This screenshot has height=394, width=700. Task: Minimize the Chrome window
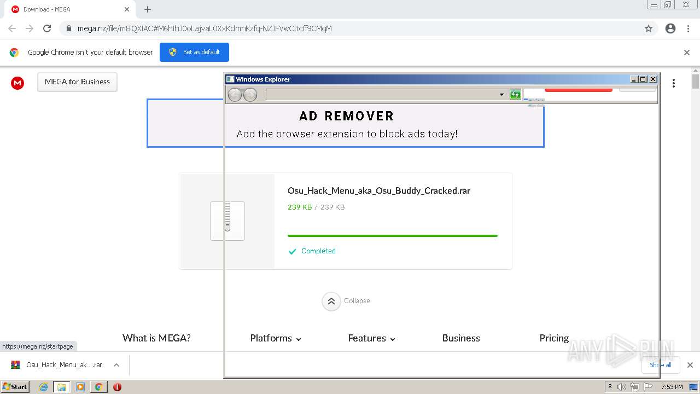tap(654, 5)
